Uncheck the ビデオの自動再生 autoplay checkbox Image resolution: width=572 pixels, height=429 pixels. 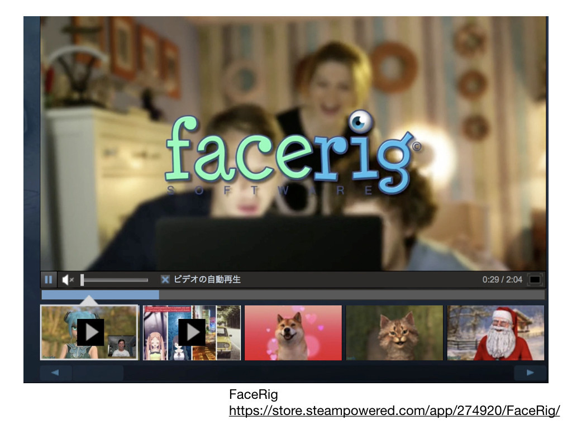[x=165, y=280]
